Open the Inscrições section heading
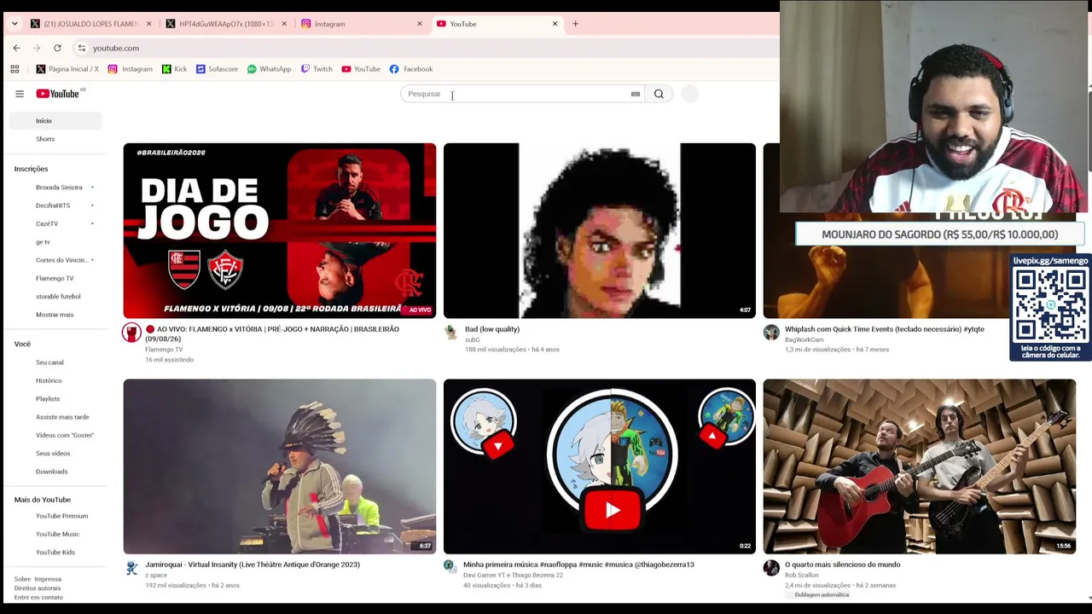The width and height of the screenshot is (1092, 614). pos(31,169)
